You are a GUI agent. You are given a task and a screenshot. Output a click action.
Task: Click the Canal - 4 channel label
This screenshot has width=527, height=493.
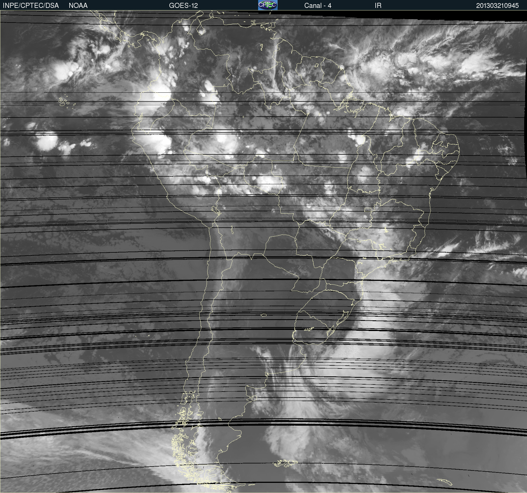tap(318, 6)
